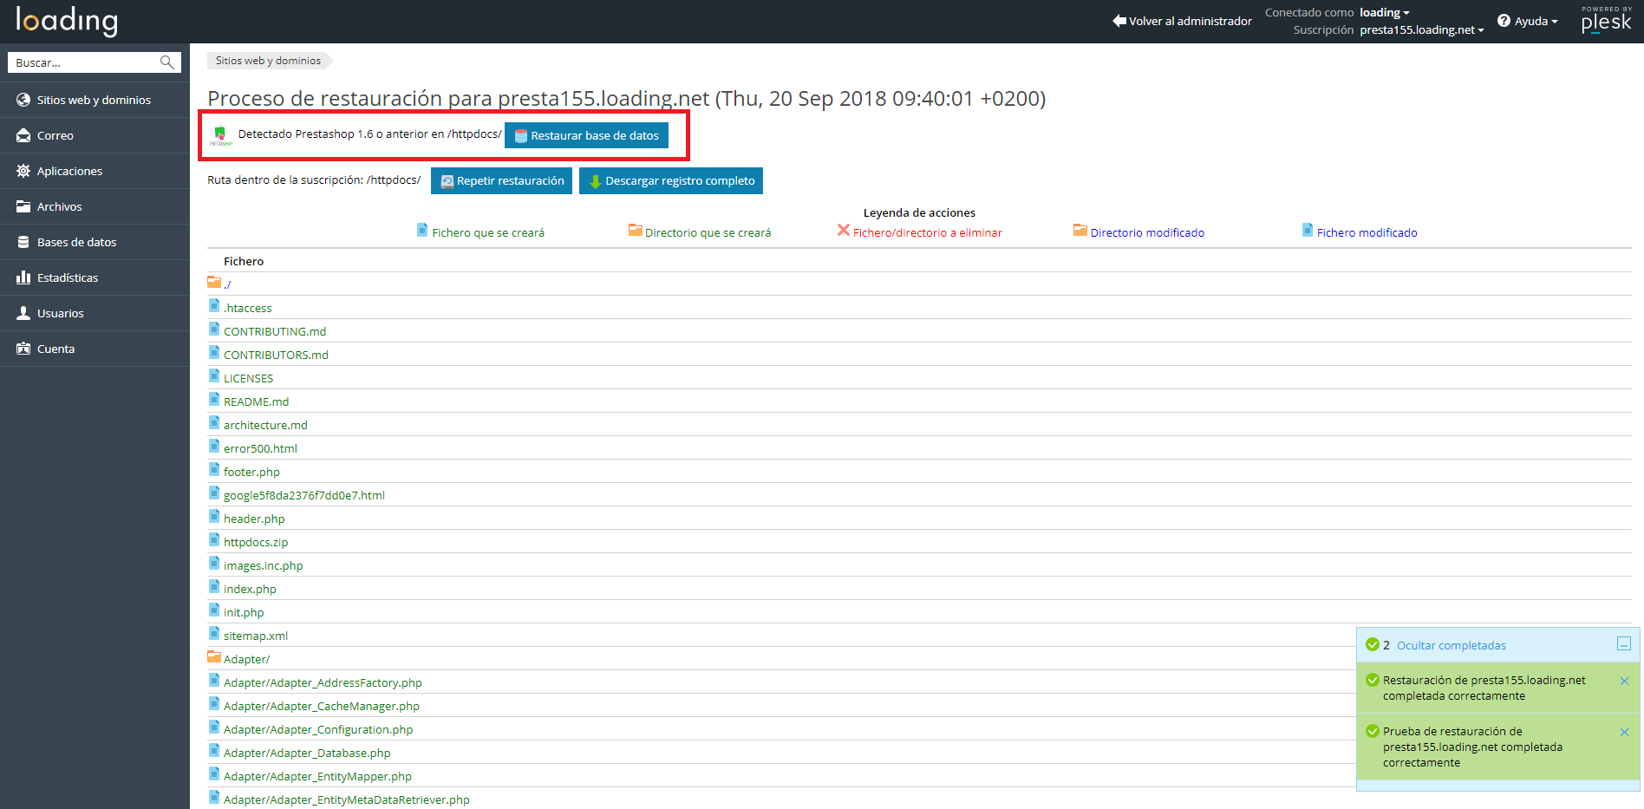Open the loading user dropdown

pyautogui.click(x=1384, y=12)
